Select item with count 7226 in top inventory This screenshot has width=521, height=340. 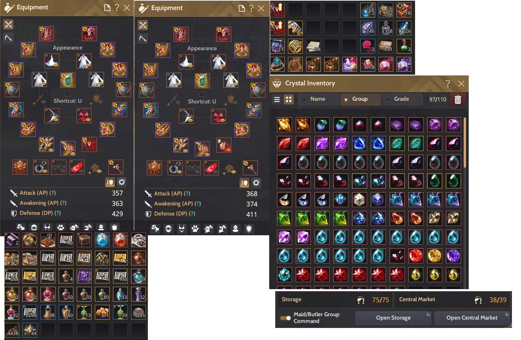click(x=404, y=28)
